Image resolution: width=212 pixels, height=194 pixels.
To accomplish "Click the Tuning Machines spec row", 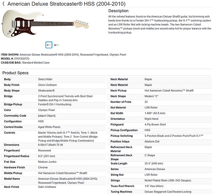I will 160,192.
